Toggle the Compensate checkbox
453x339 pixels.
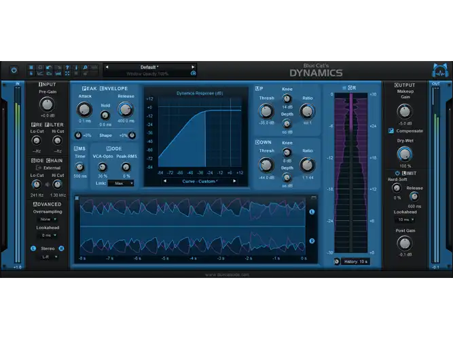click(x=391, y=131)
